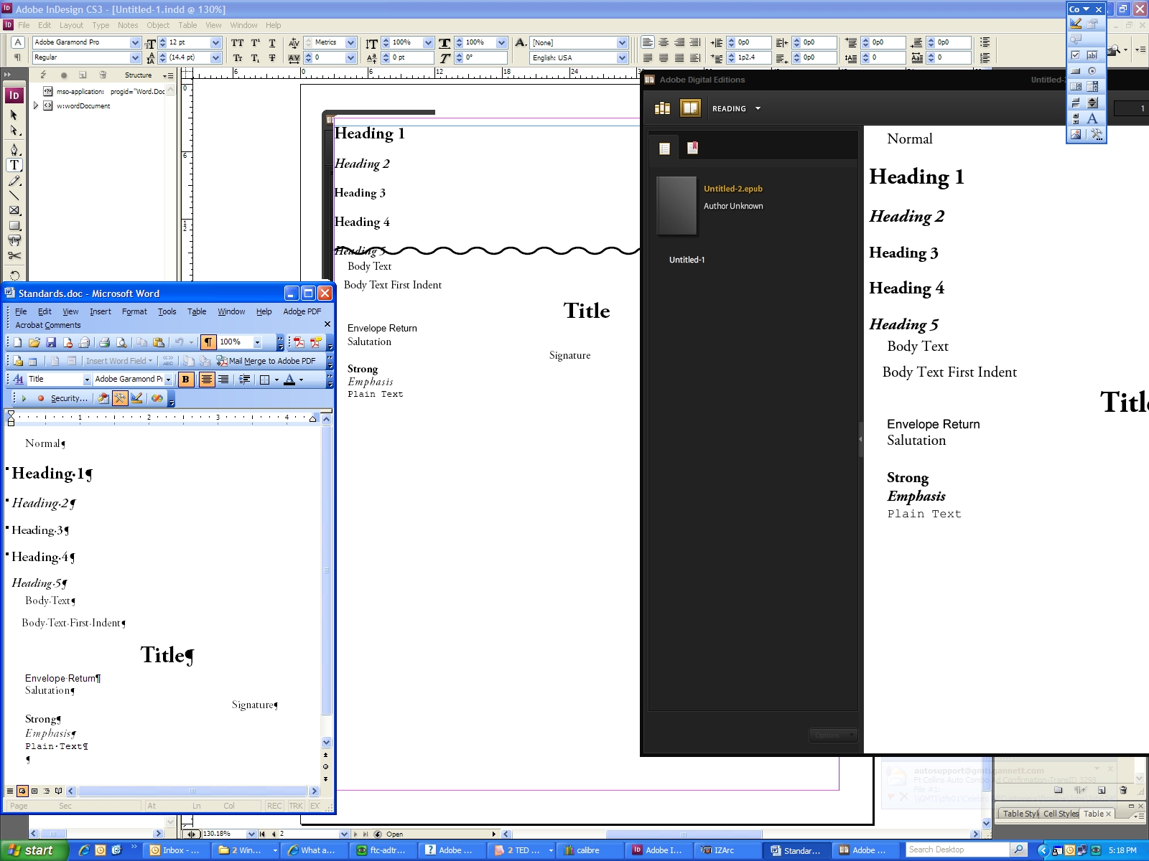Screen dimensions: 1149x861
Task: Switch to Library view in Digital Editions
Action: tap(662, 108)
